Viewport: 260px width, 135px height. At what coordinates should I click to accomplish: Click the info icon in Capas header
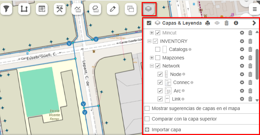point(236,23)
